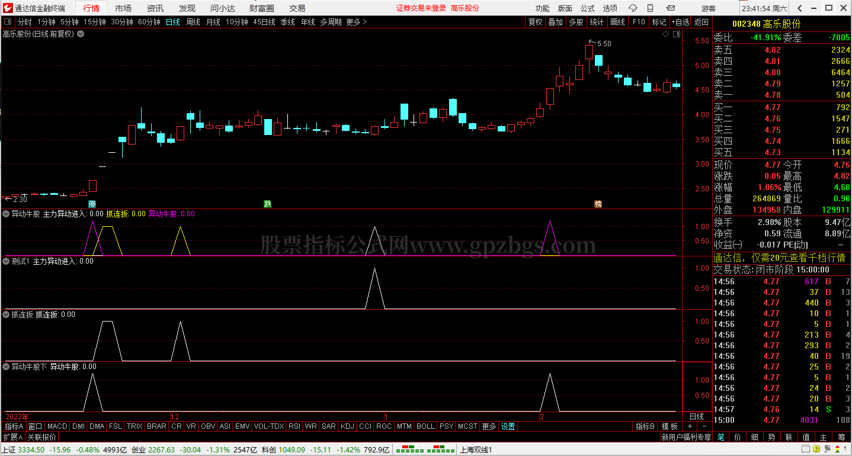Open the 选项 menu
Screen dimensions: 852x456
click(610, 8)
